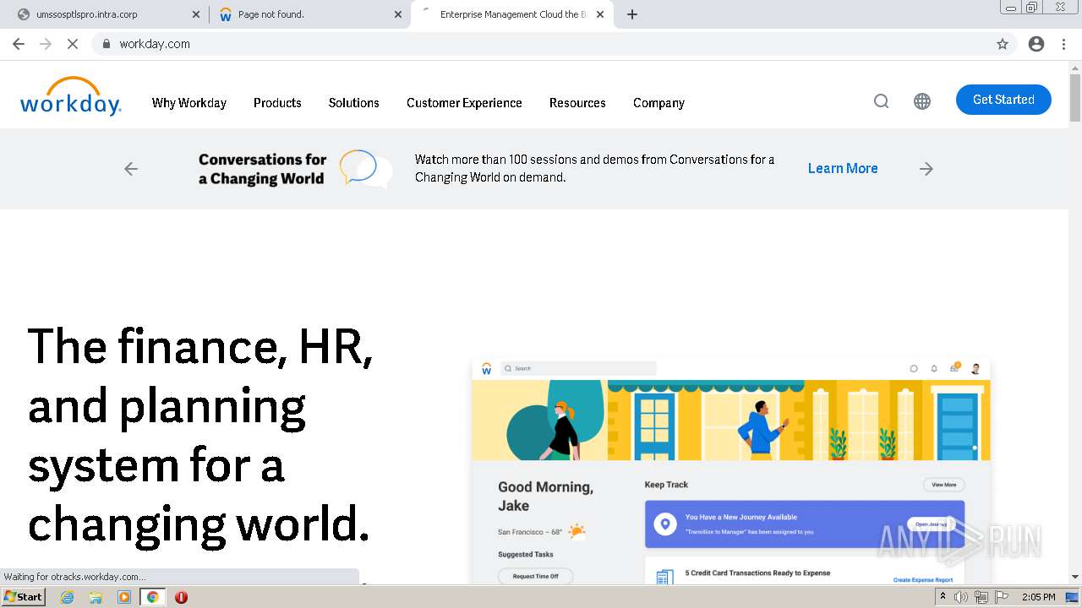
Task: Click the inbox icon with badge in preview
Action: click(x=954, y=368)
